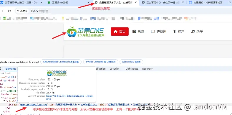Open the Current source logo.png URL
This screenshot has width=232, height=115.
click(70, 97)
